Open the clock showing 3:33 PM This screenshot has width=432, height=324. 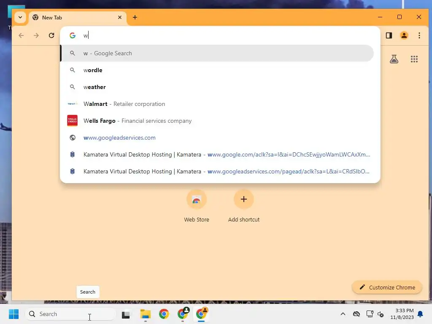tap(402, 314)
